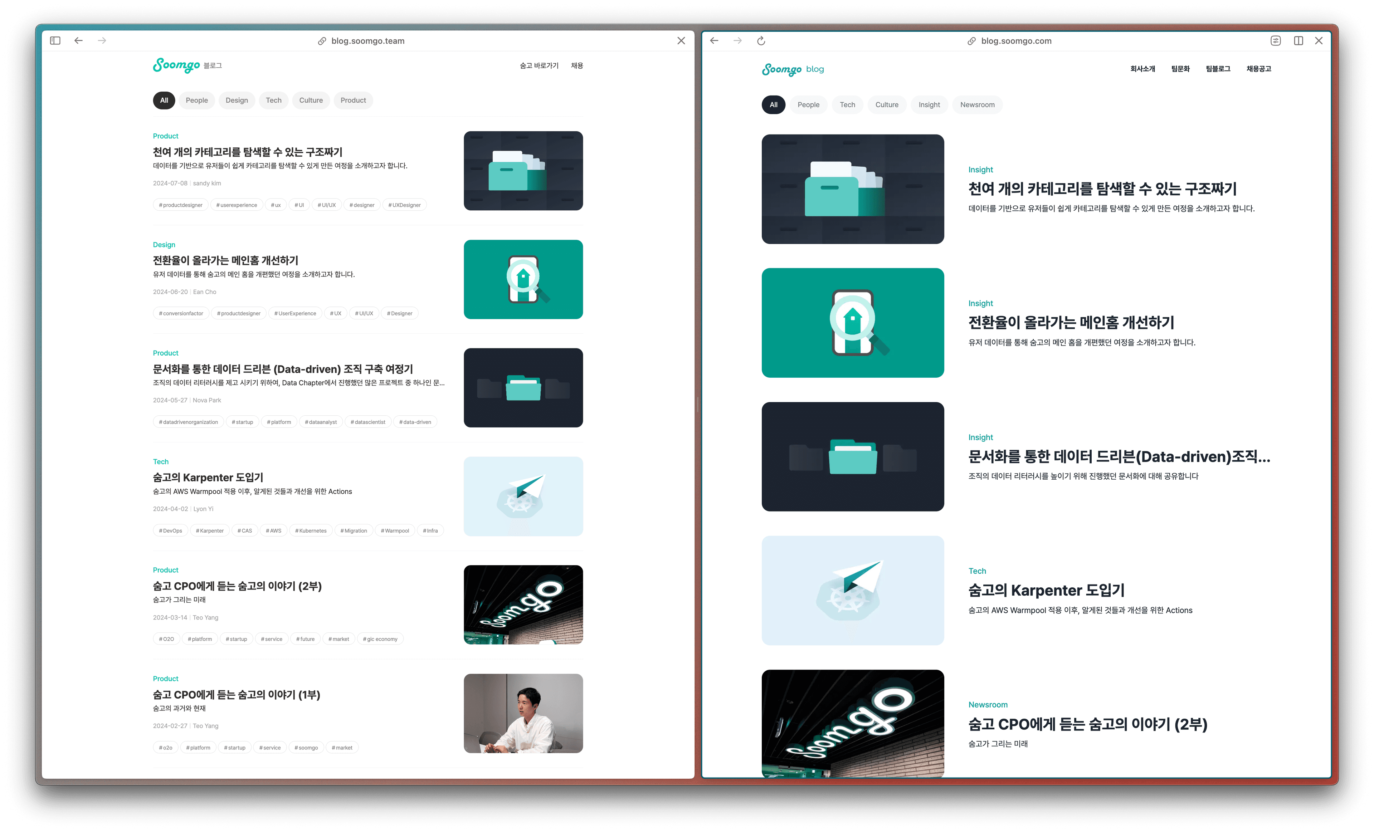
Task: Click the #Karpenter tag
Action: coord(210,531)
